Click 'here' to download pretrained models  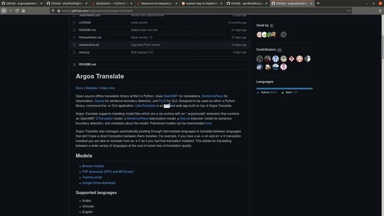coord(208,123)
